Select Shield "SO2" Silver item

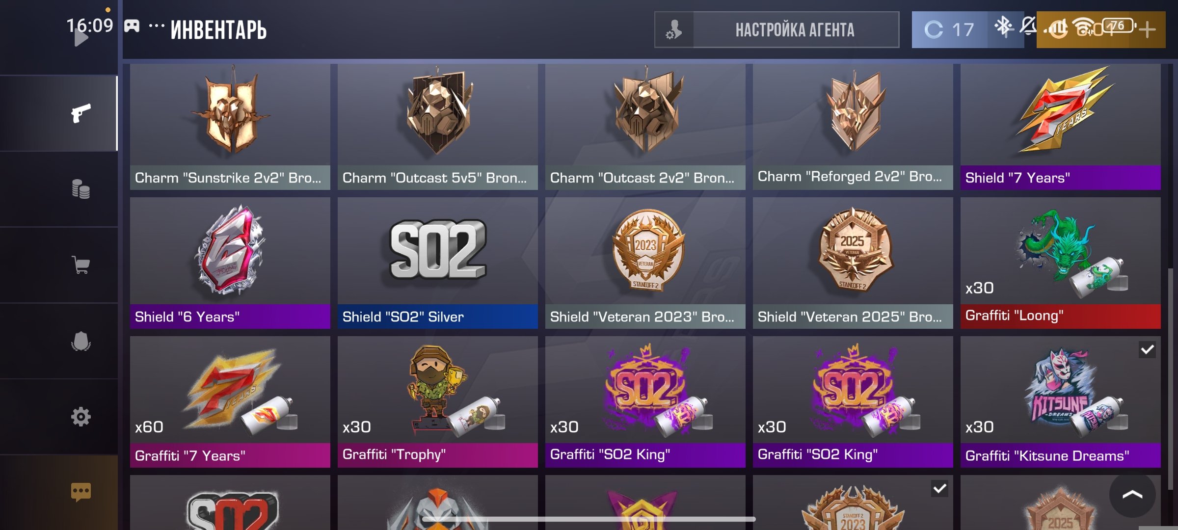coord(437,263)
